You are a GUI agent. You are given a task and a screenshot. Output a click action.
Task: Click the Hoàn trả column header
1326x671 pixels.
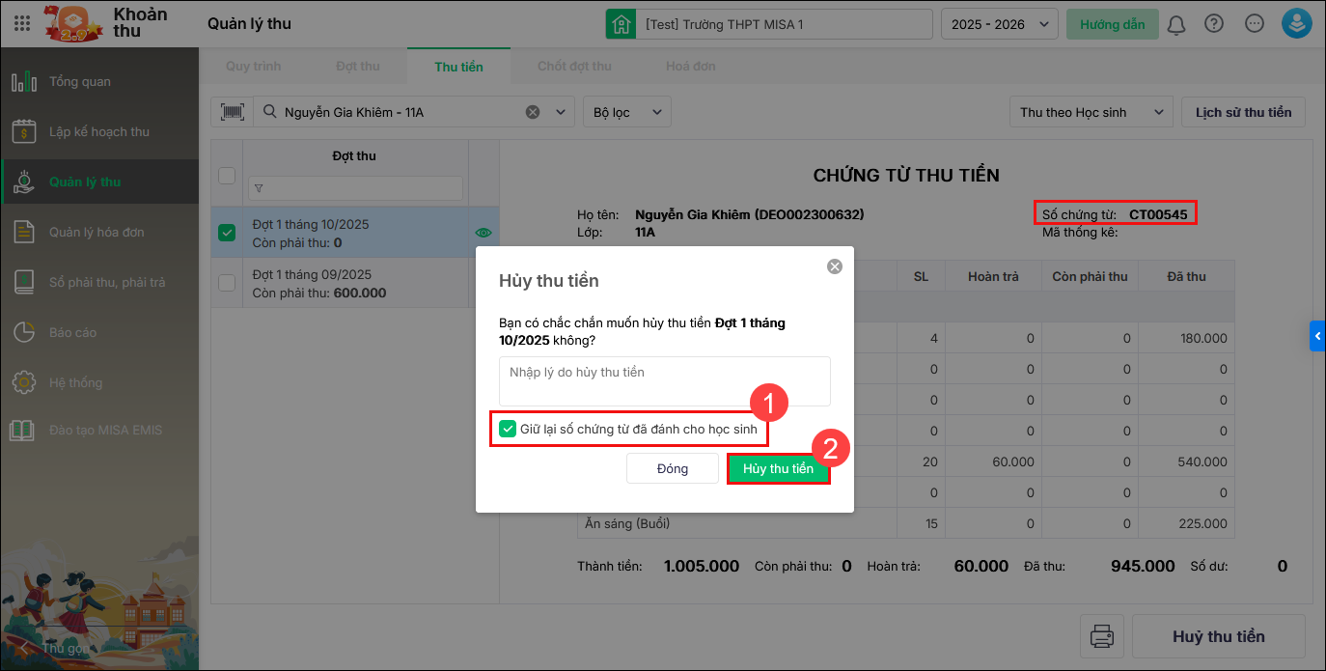(x=993, y=276)
